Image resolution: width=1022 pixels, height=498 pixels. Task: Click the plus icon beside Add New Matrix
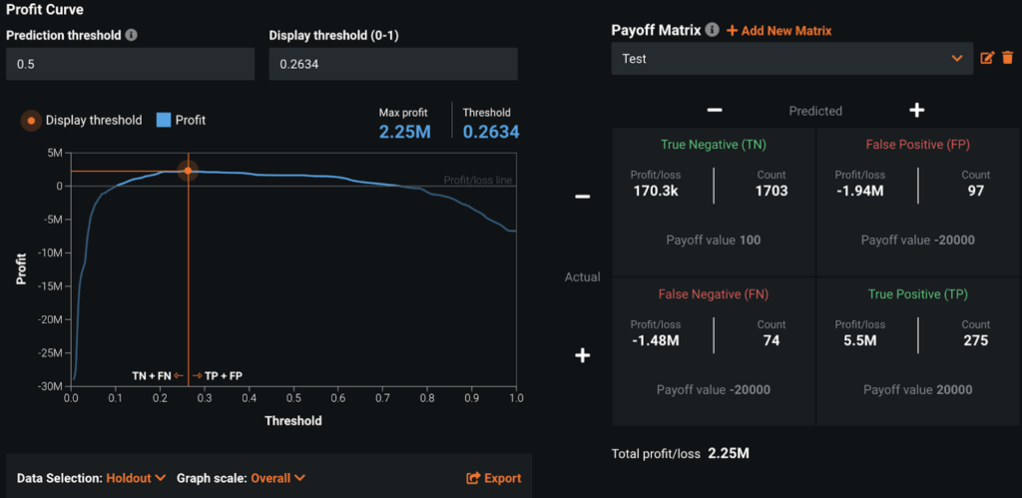(x=732, y=31)
